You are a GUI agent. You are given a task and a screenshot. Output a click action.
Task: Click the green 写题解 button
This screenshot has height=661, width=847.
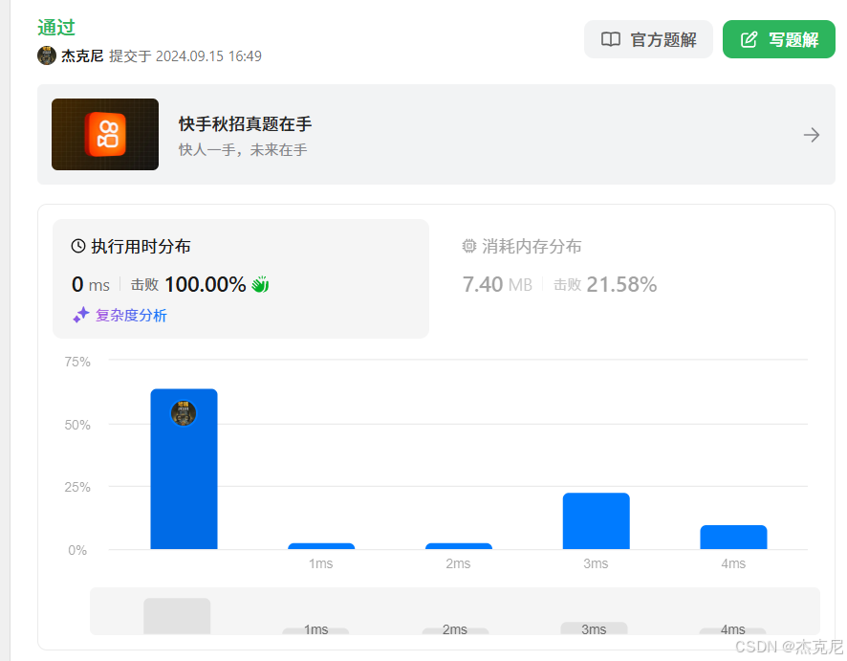778,39
